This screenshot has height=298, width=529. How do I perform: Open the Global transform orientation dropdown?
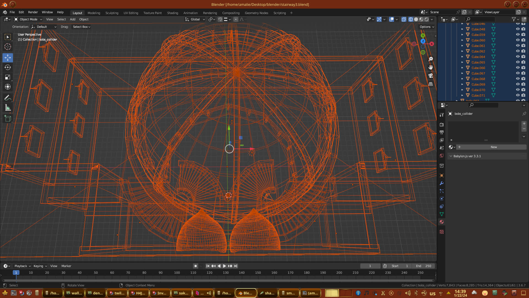click(x=195, y=19)
